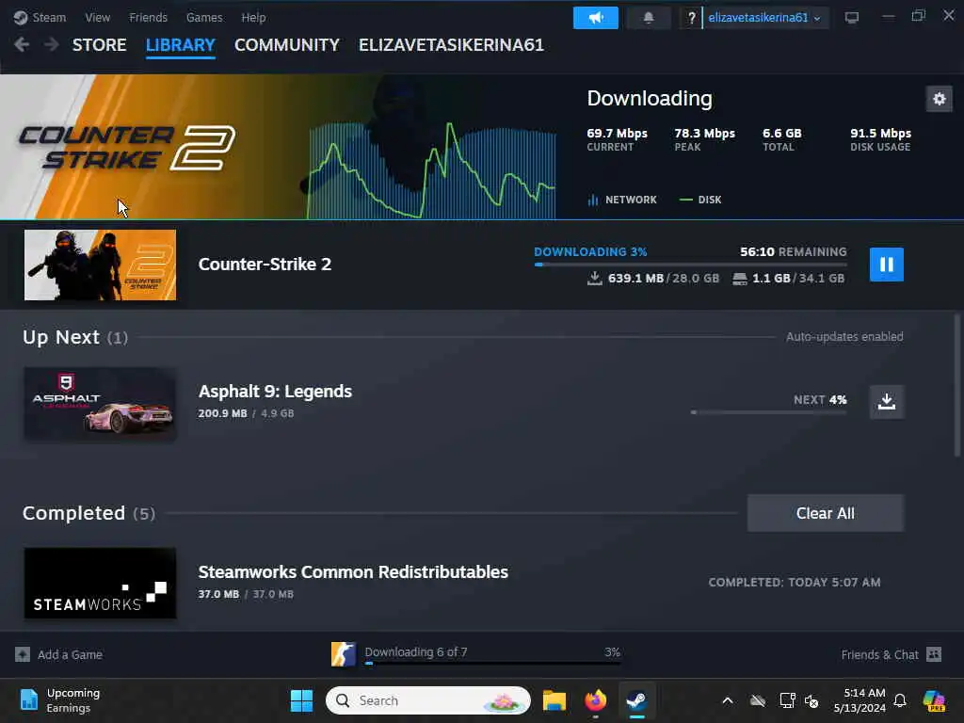964x723 pixels.
Task: Open the Games menu
Action: click(204, 17)
